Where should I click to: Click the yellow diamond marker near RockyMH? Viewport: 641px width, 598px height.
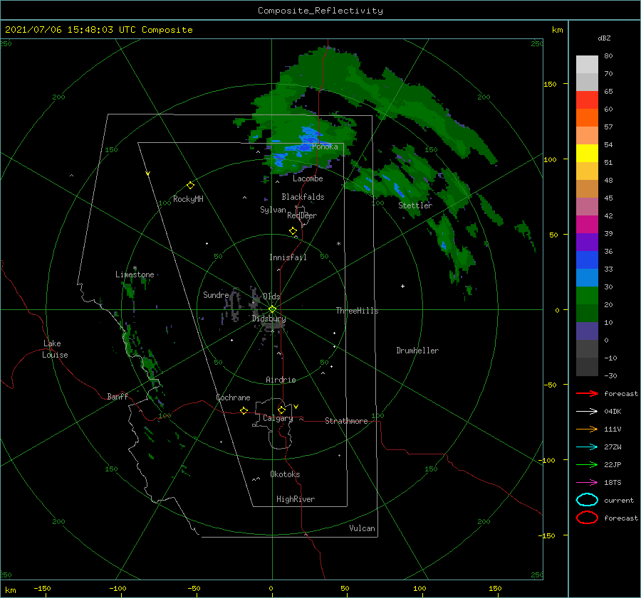[x=190, y=186]
